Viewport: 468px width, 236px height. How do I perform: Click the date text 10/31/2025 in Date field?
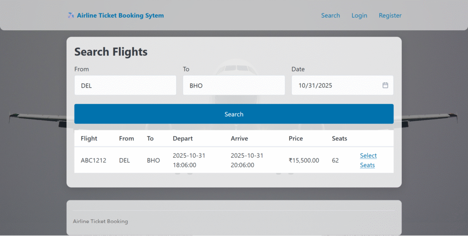[315, 86]
